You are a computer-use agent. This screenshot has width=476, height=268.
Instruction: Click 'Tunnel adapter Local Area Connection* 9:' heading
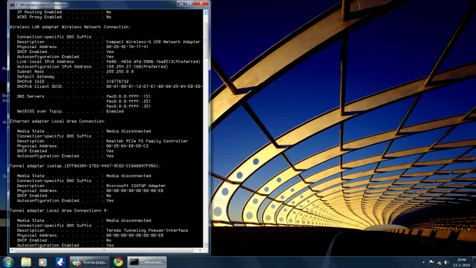59,211
